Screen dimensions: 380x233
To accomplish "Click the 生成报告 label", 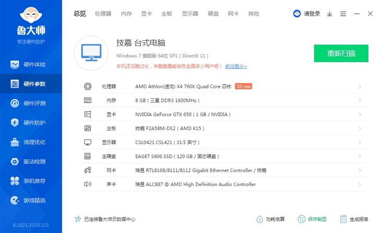I will (x=359, y=219).
